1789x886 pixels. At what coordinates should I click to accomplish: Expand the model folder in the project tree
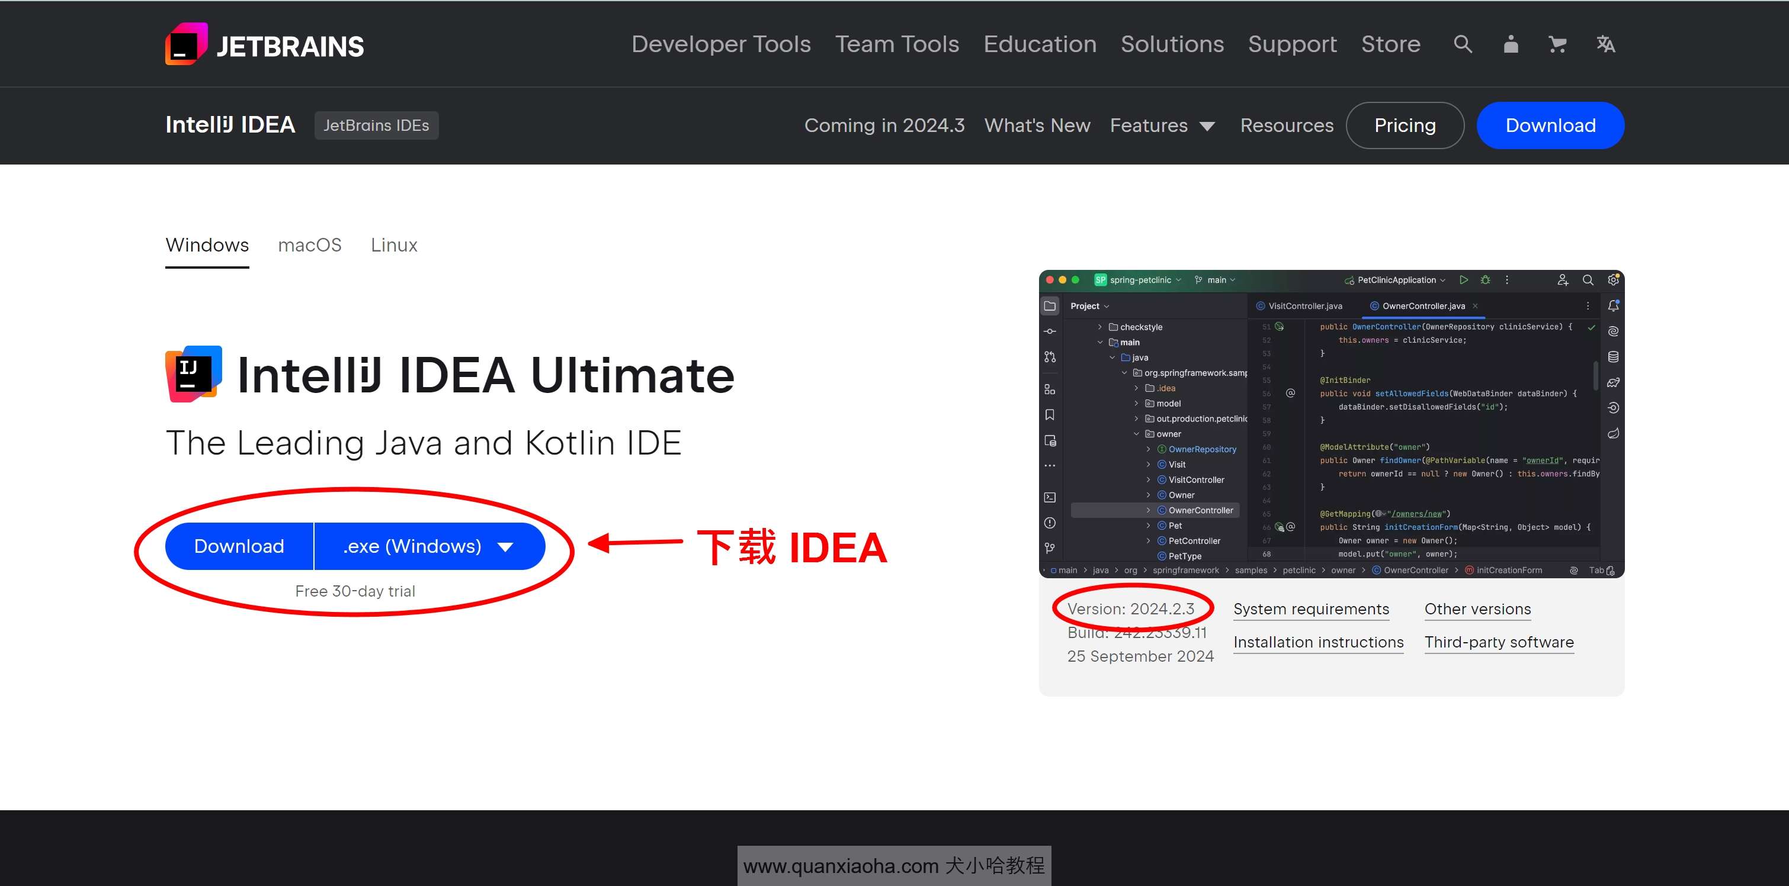[x=1137, y=403]
